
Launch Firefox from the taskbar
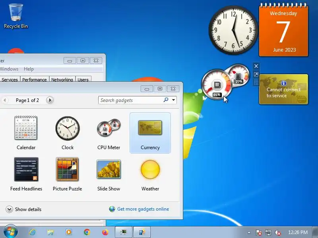(105, 232)
